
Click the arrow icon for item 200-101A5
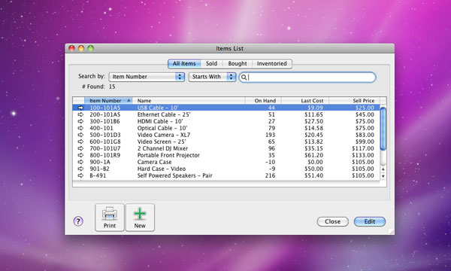(x=80, y=114)
